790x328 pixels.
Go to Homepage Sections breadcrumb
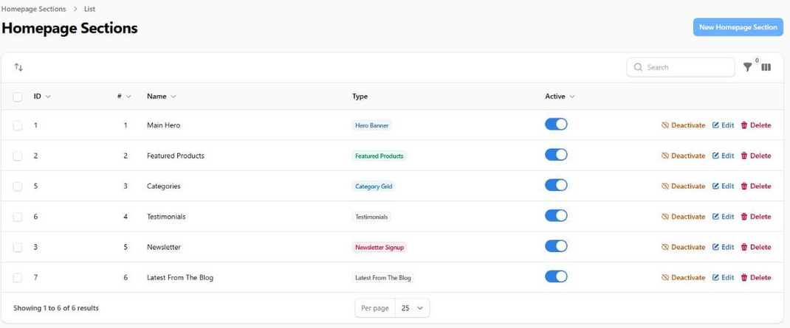point(34,9)
